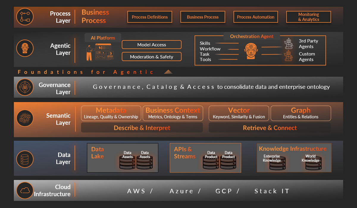Select Moderation & Safety button
The width and height of the screenshot is (357, 208).
pyautogui.click(x=151, y=57)
